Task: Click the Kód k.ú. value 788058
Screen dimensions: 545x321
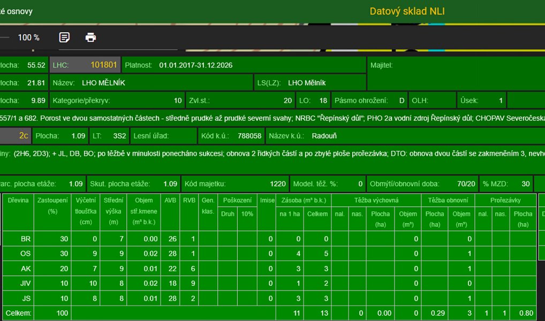Action: tap(249, 136)
